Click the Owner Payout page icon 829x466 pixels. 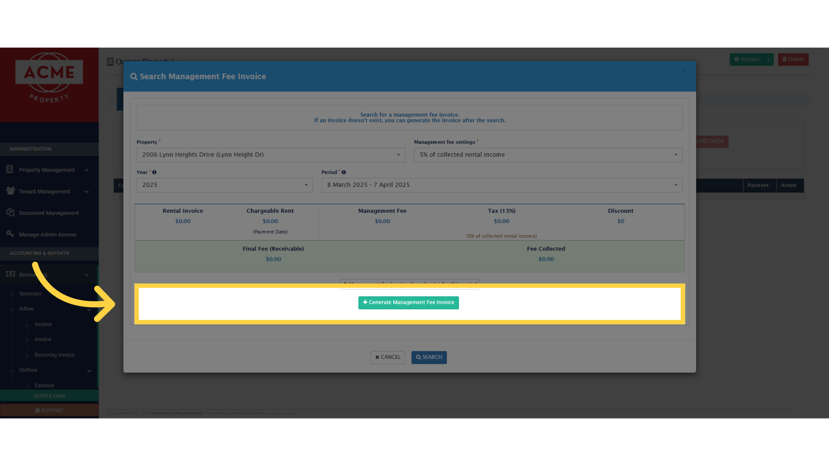click(x=110, y=62)
